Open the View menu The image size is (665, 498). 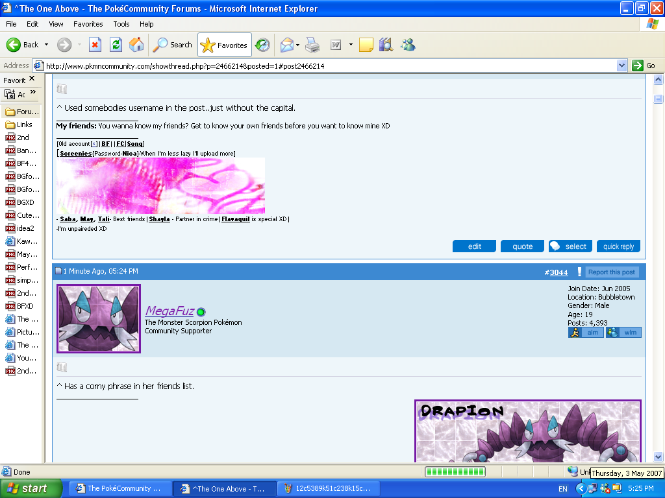point(56,24)
